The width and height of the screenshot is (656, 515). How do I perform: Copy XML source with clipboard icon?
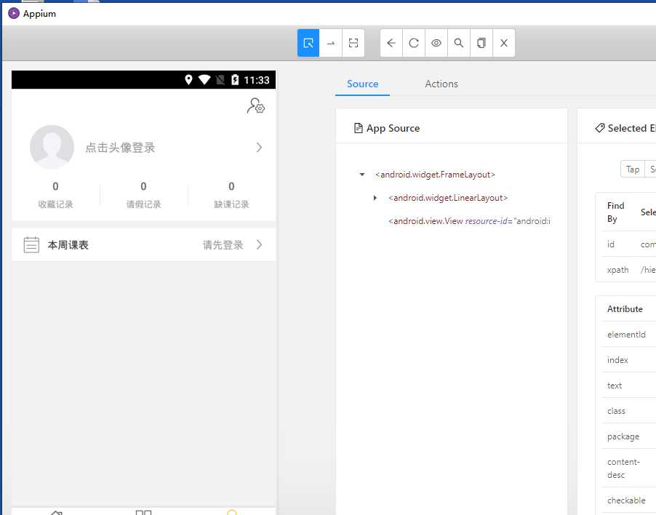pos(481,43)
